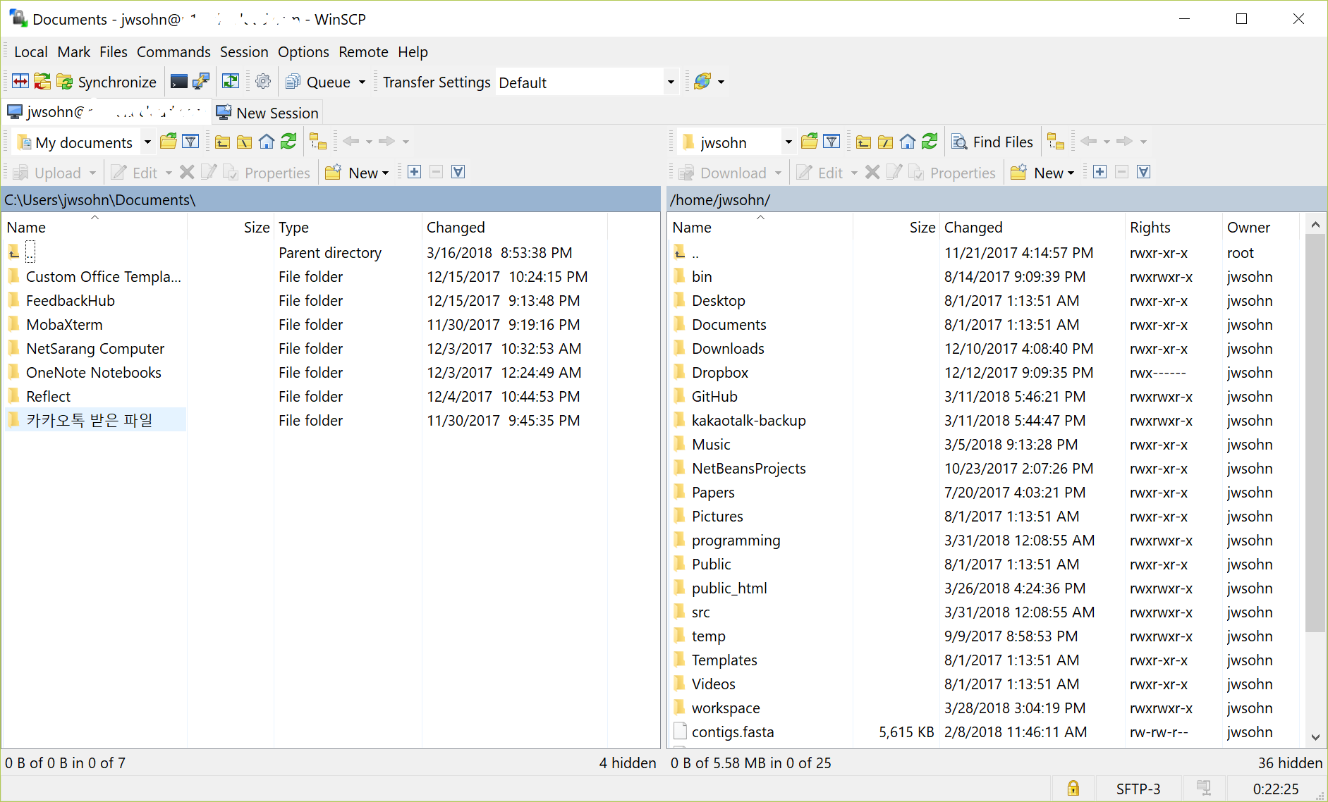
Task: Select the contigs.fasta file
Action: point(732,732)
